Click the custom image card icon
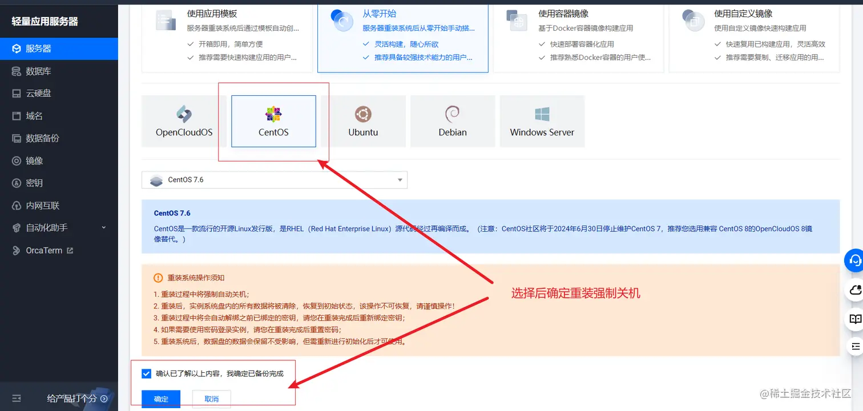Viewport: 863px width, 411px height. click(693, 21)
